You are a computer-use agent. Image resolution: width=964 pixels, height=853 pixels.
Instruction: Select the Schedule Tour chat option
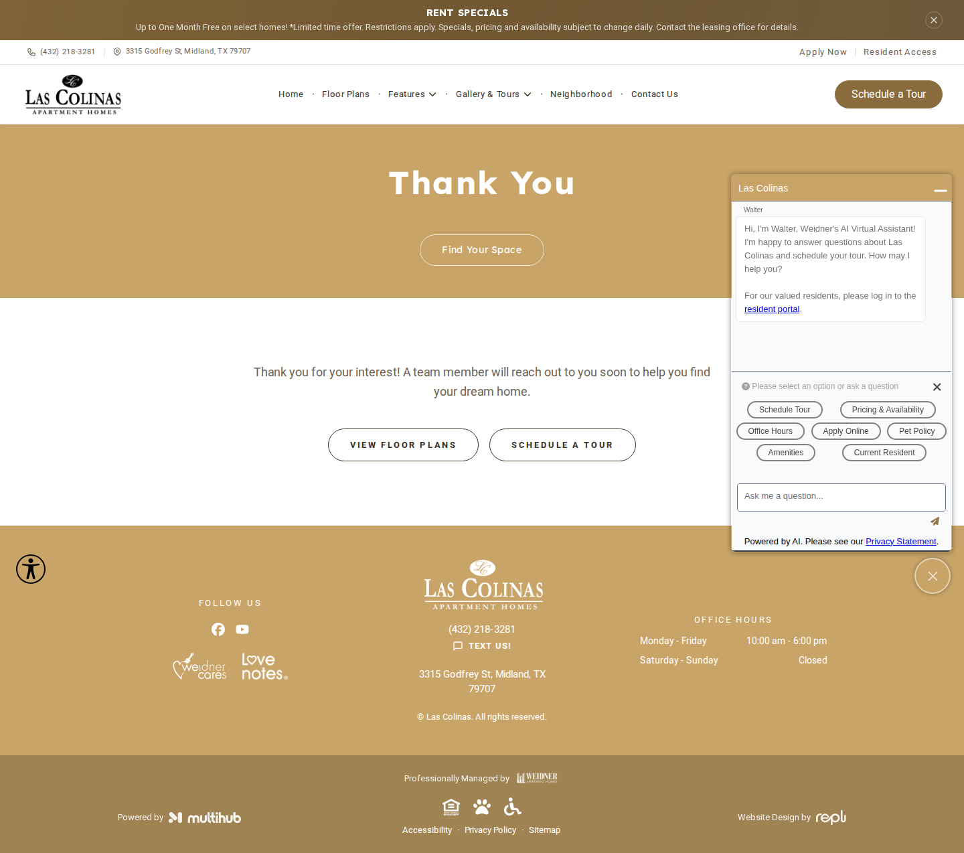(785, 410)
